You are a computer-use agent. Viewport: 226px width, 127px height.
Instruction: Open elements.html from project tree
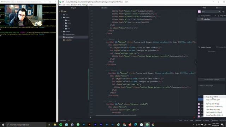click(x=70, y=34)
